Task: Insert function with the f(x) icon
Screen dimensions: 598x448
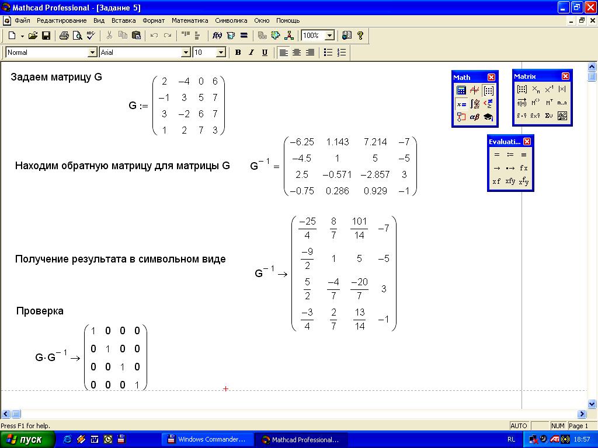Action: (217, 36)
